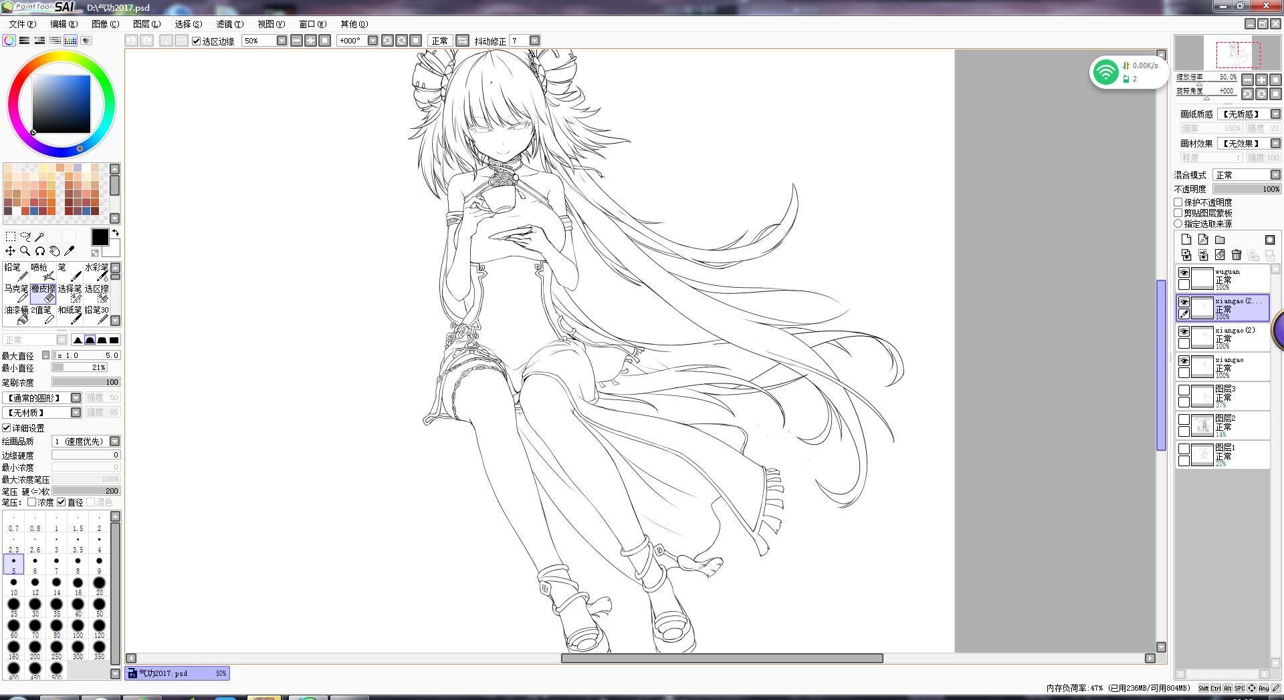Choose the 油漆桶 paint bucket tool
Image resolution: width=1284 pixels, height=700 pixels.
tap(16, 315)
